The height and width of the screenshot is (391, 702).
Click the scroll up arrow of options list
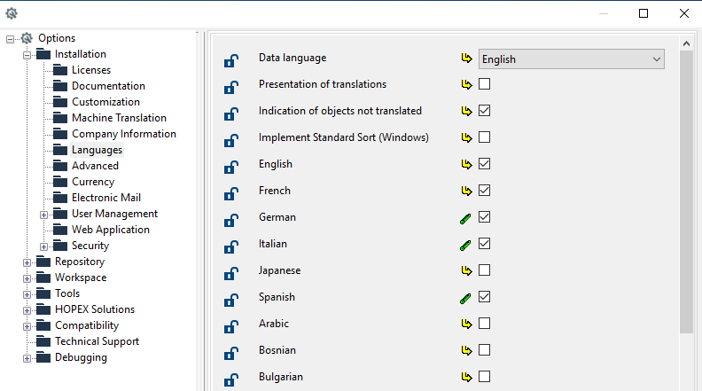pyautogui.click(x=686, y=43)
